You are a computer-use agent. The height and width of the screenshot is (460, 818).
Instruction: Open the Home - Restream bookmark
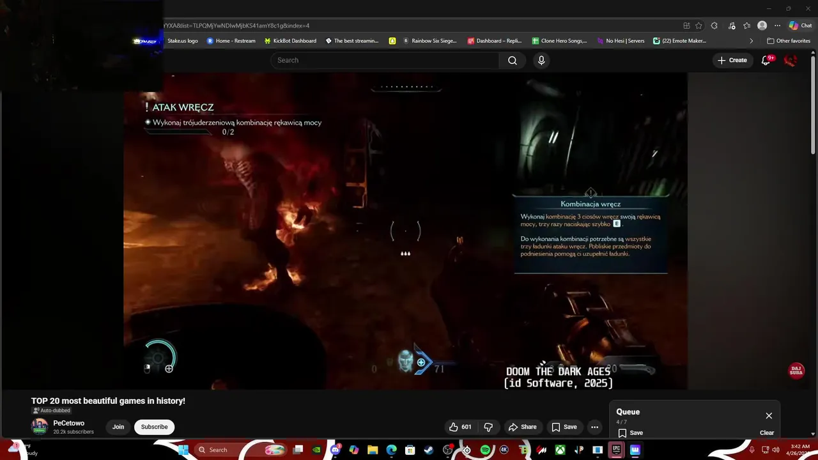tap(231, 41)
